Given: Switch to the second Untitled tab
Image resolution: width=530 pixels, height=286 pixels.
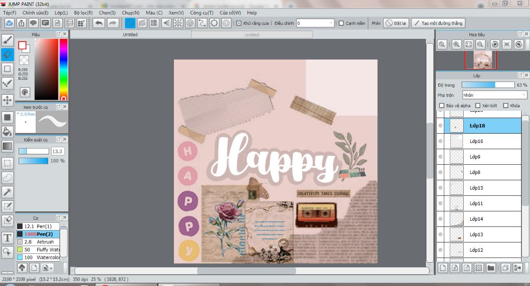Looking at the screenshot, I should (x=252, y=35).
